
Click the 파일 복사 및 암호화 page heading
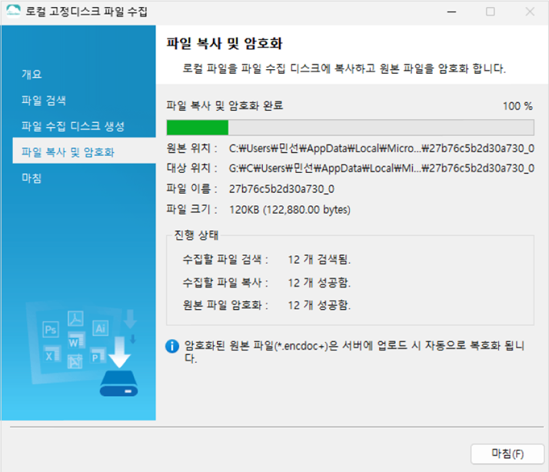[224, 43]
